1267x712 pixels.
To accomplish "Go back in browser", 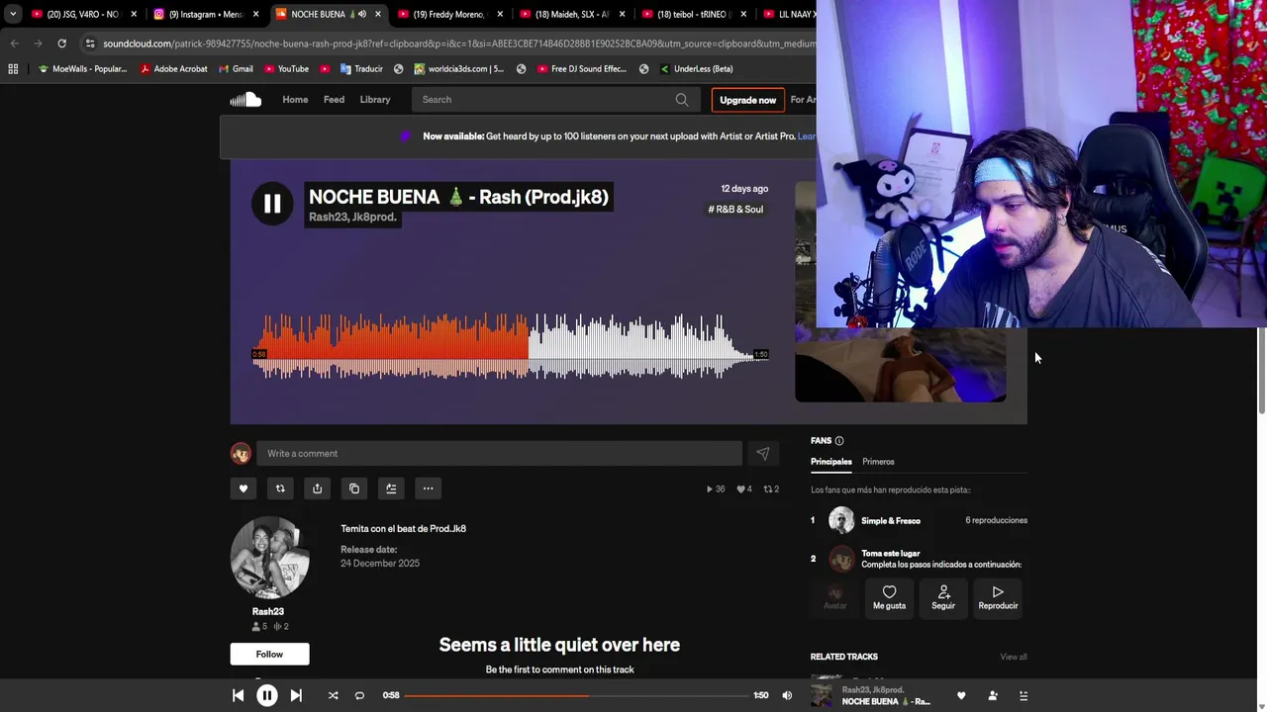I will point(14,44).
